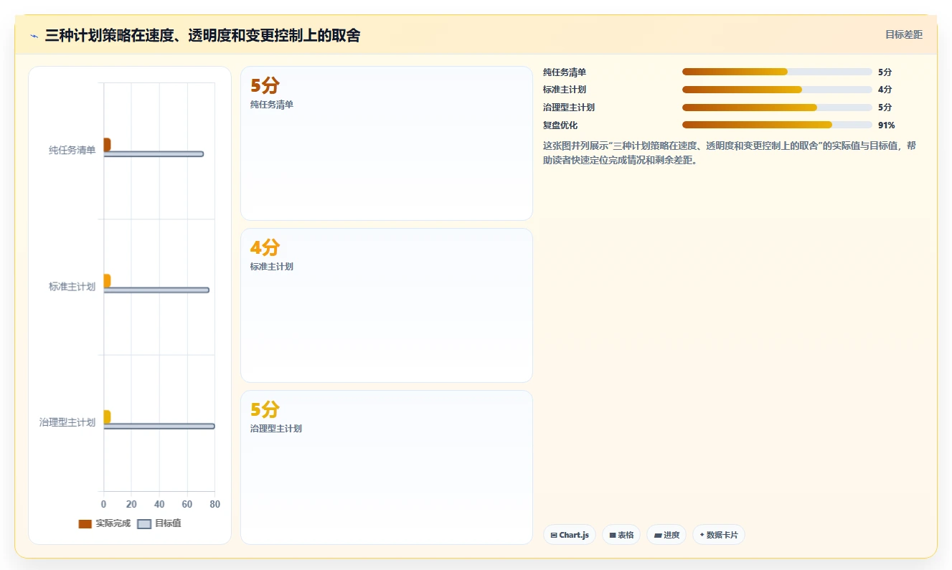
Task: Click the grey target bar for 纯任务清单
Action: click(x=154, y=154)
